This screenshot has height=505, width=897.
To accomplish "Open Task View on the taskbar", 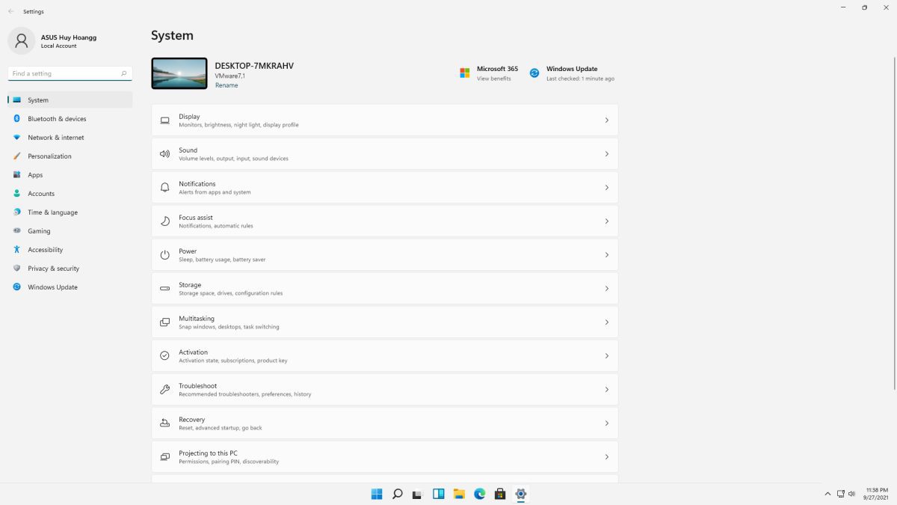I will pos(418,494).
